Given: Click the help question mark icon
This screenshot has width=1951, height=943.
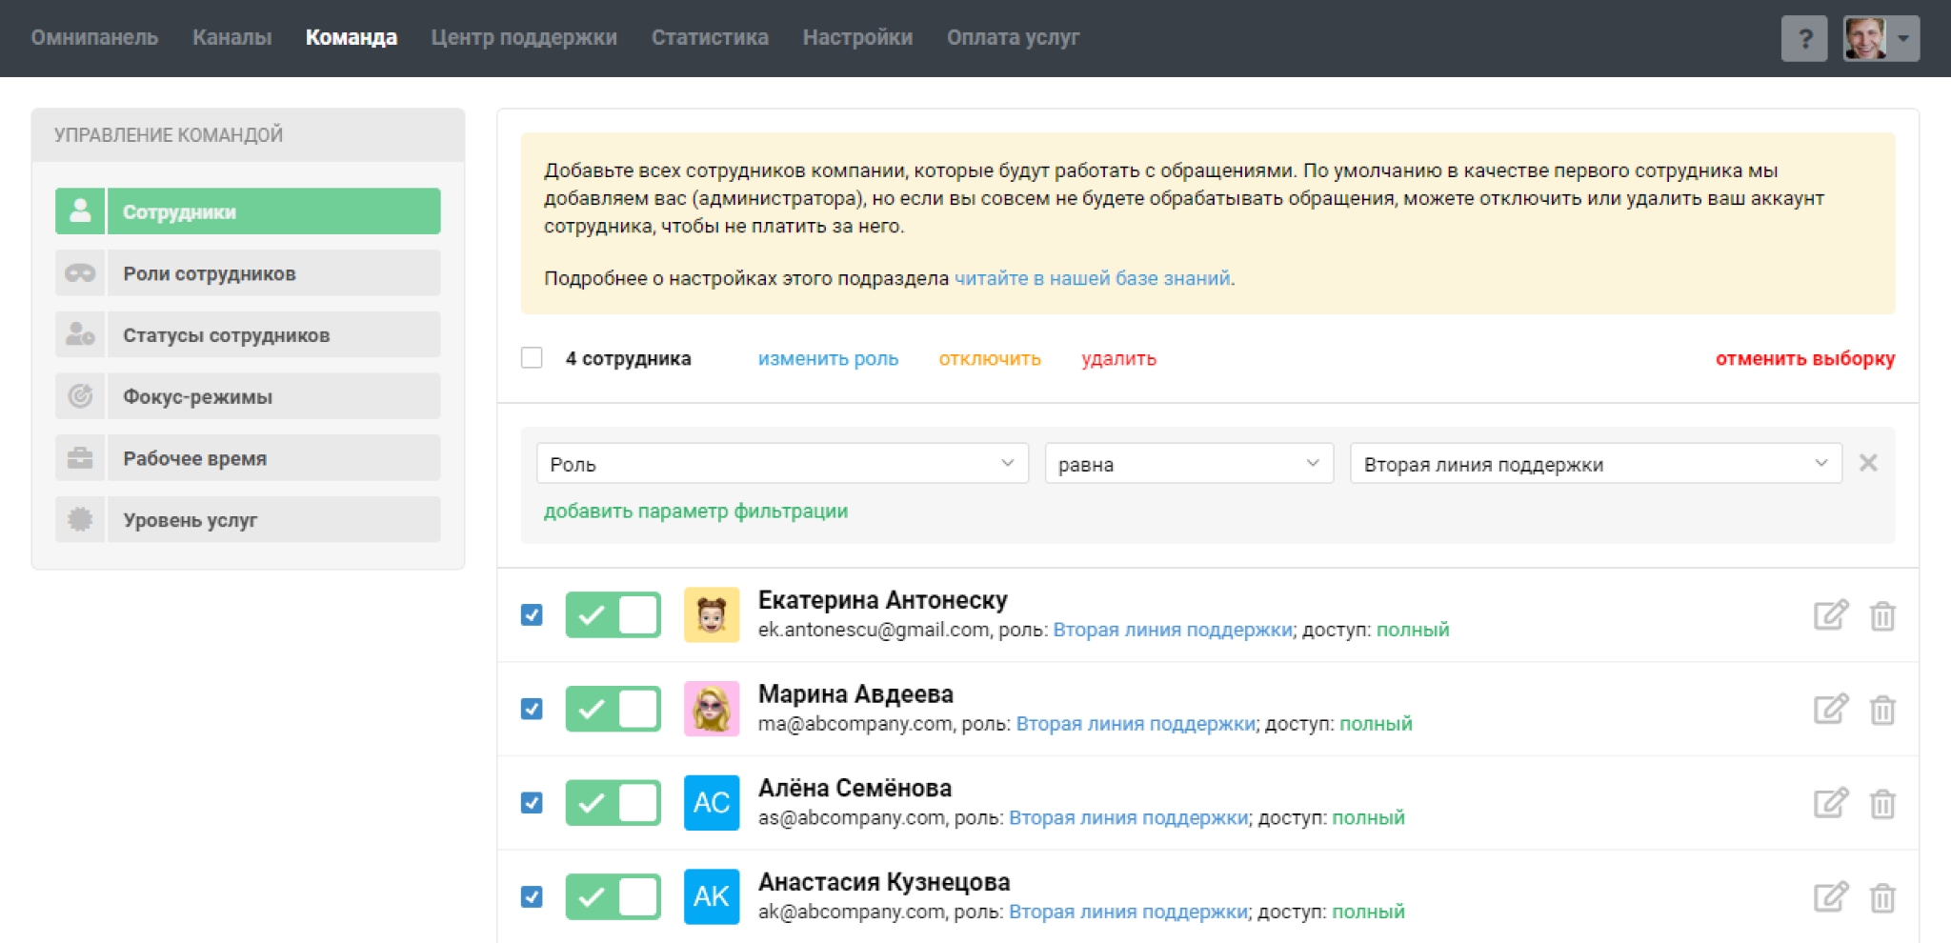Looking at the screenshot, I should point(1803,39).
